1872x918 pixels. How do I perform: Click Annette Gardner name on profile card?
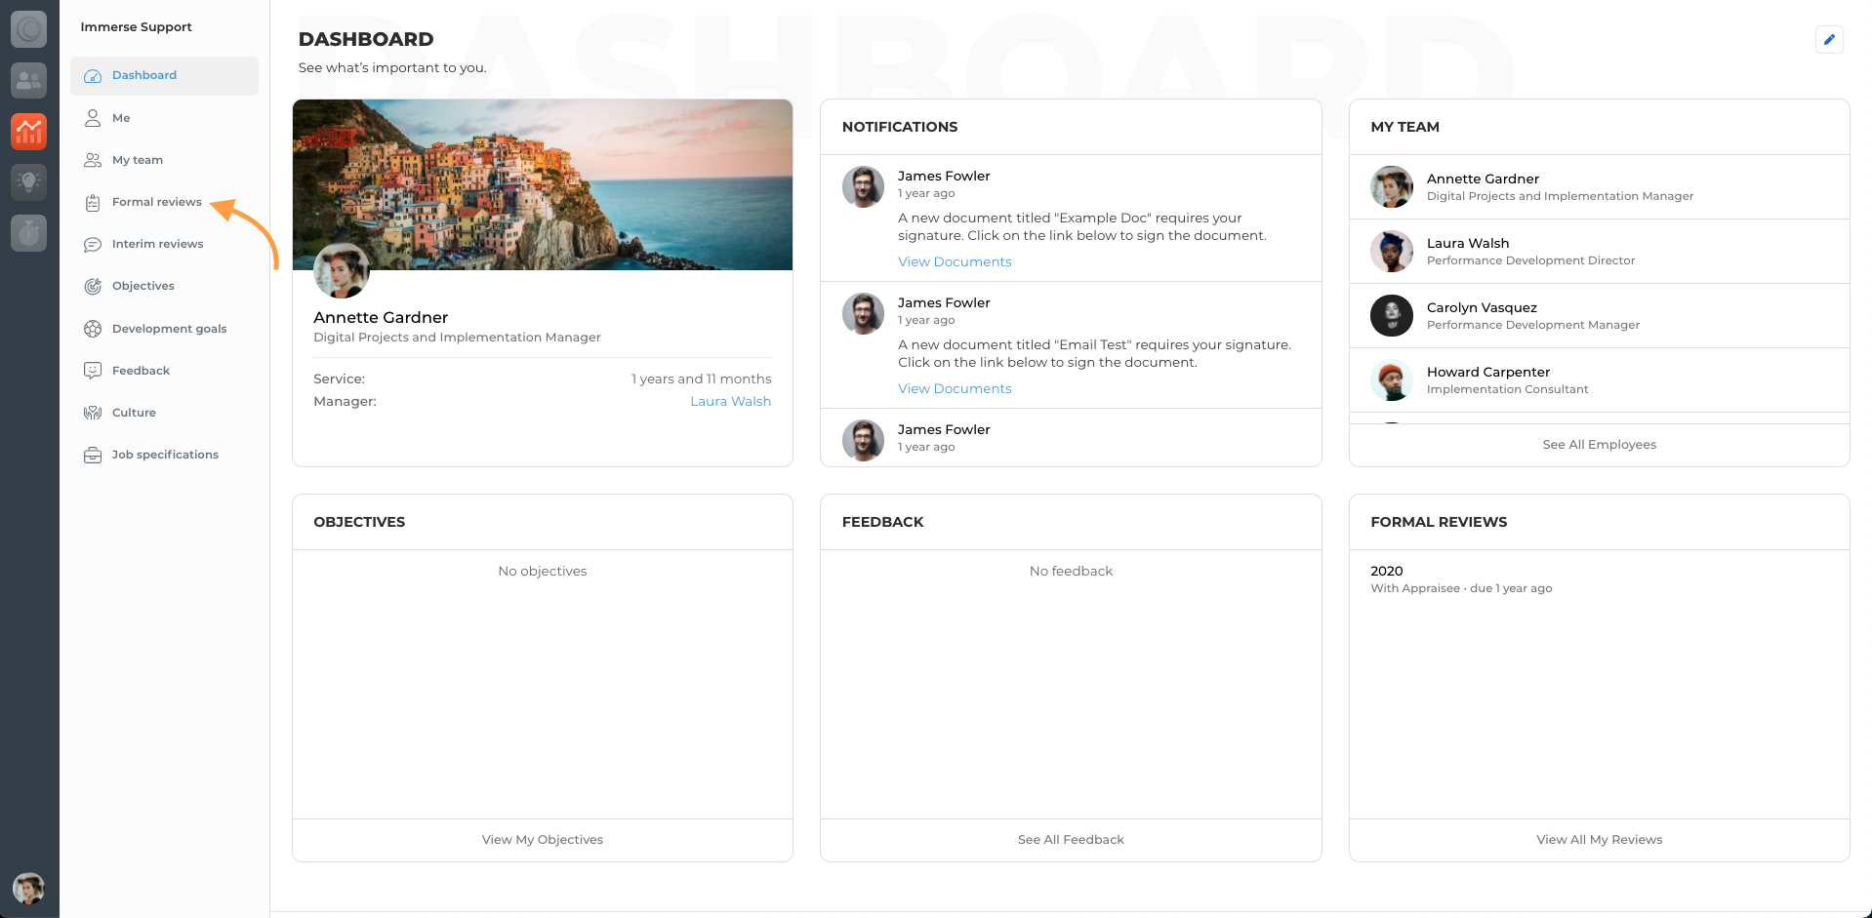[x=381, y=317]
